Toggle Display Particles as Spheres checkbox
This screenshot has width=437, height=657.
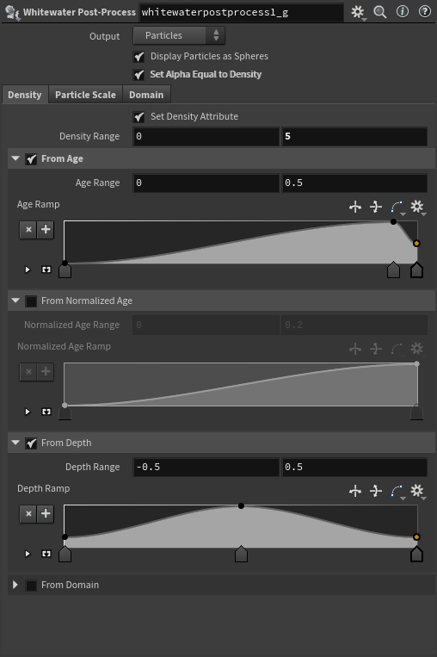(x=138, y=57)
